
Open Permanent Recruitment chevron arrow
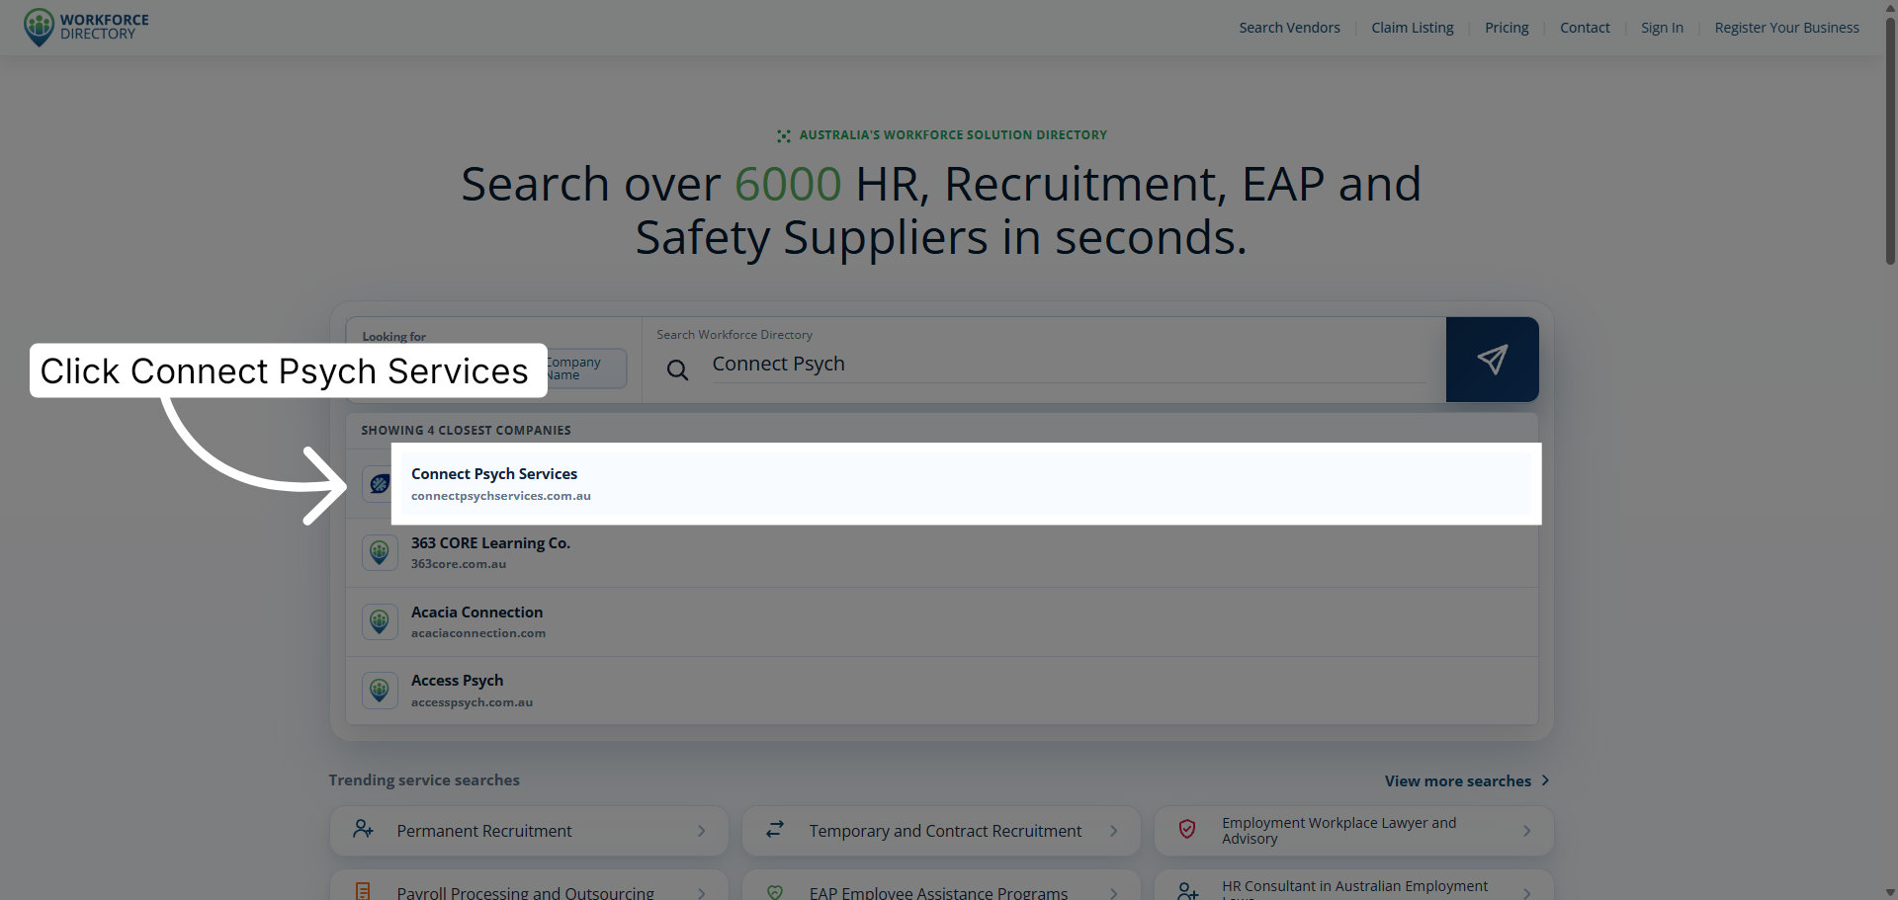(701, 831)
